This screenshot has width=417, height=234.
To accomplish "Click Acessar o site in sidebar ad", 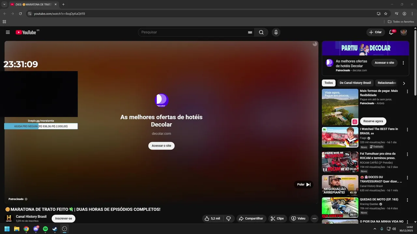I will click(x=384, y=63).
